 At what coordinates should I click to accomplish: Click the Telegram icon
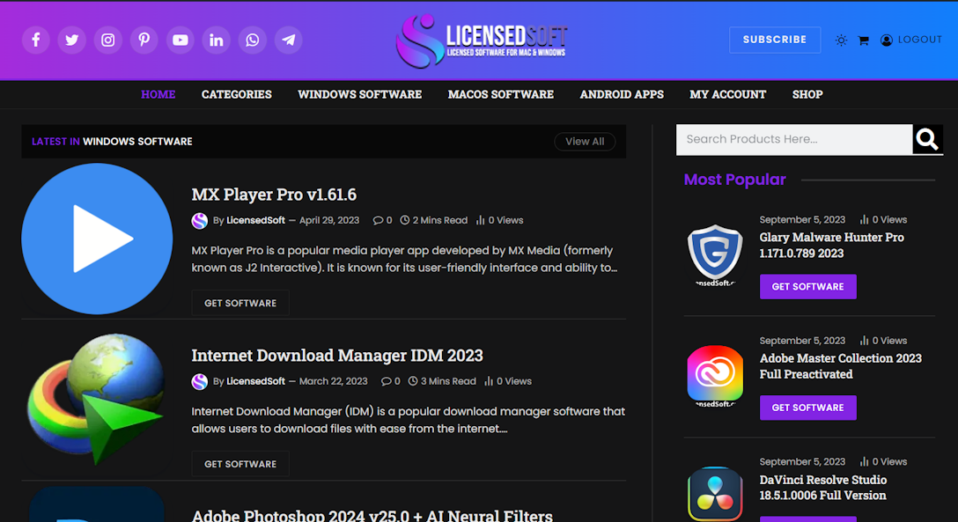click(x=289, y=40)
